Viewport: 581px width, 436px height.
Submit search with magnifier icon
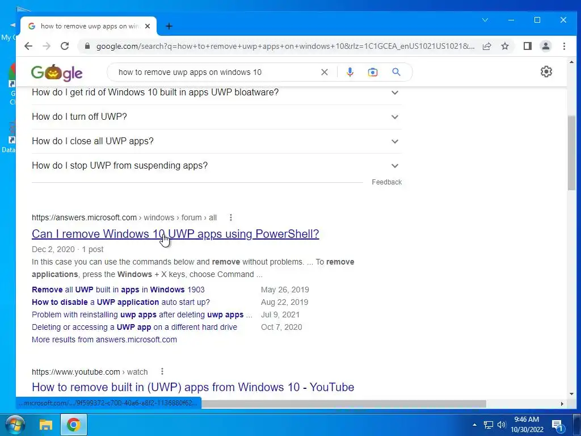point(396,72)
